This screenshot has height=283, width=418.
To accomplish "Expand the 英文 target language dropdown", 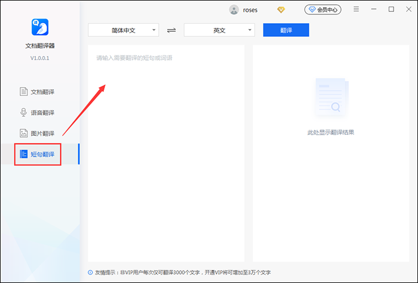I will (219, 30).
